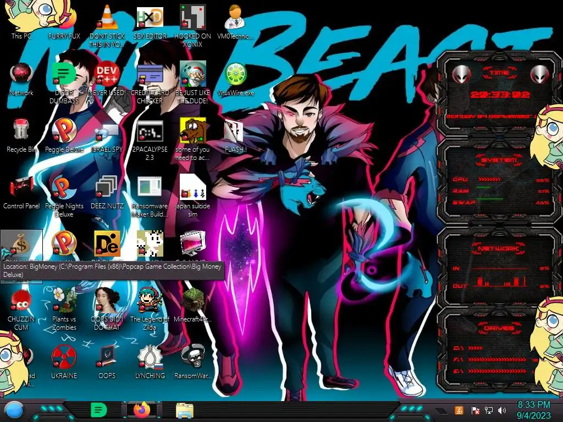This screenshot has height=422, width=563.
Task: Launch the VLC cone shortcut icon
Action: pyautogui.click(x=107, y=17)
